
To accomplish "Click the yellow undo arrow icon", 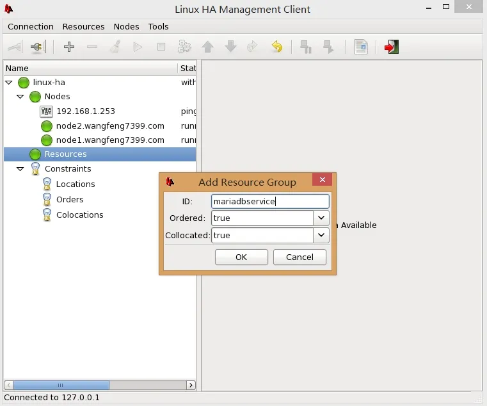I will (276, 47).
